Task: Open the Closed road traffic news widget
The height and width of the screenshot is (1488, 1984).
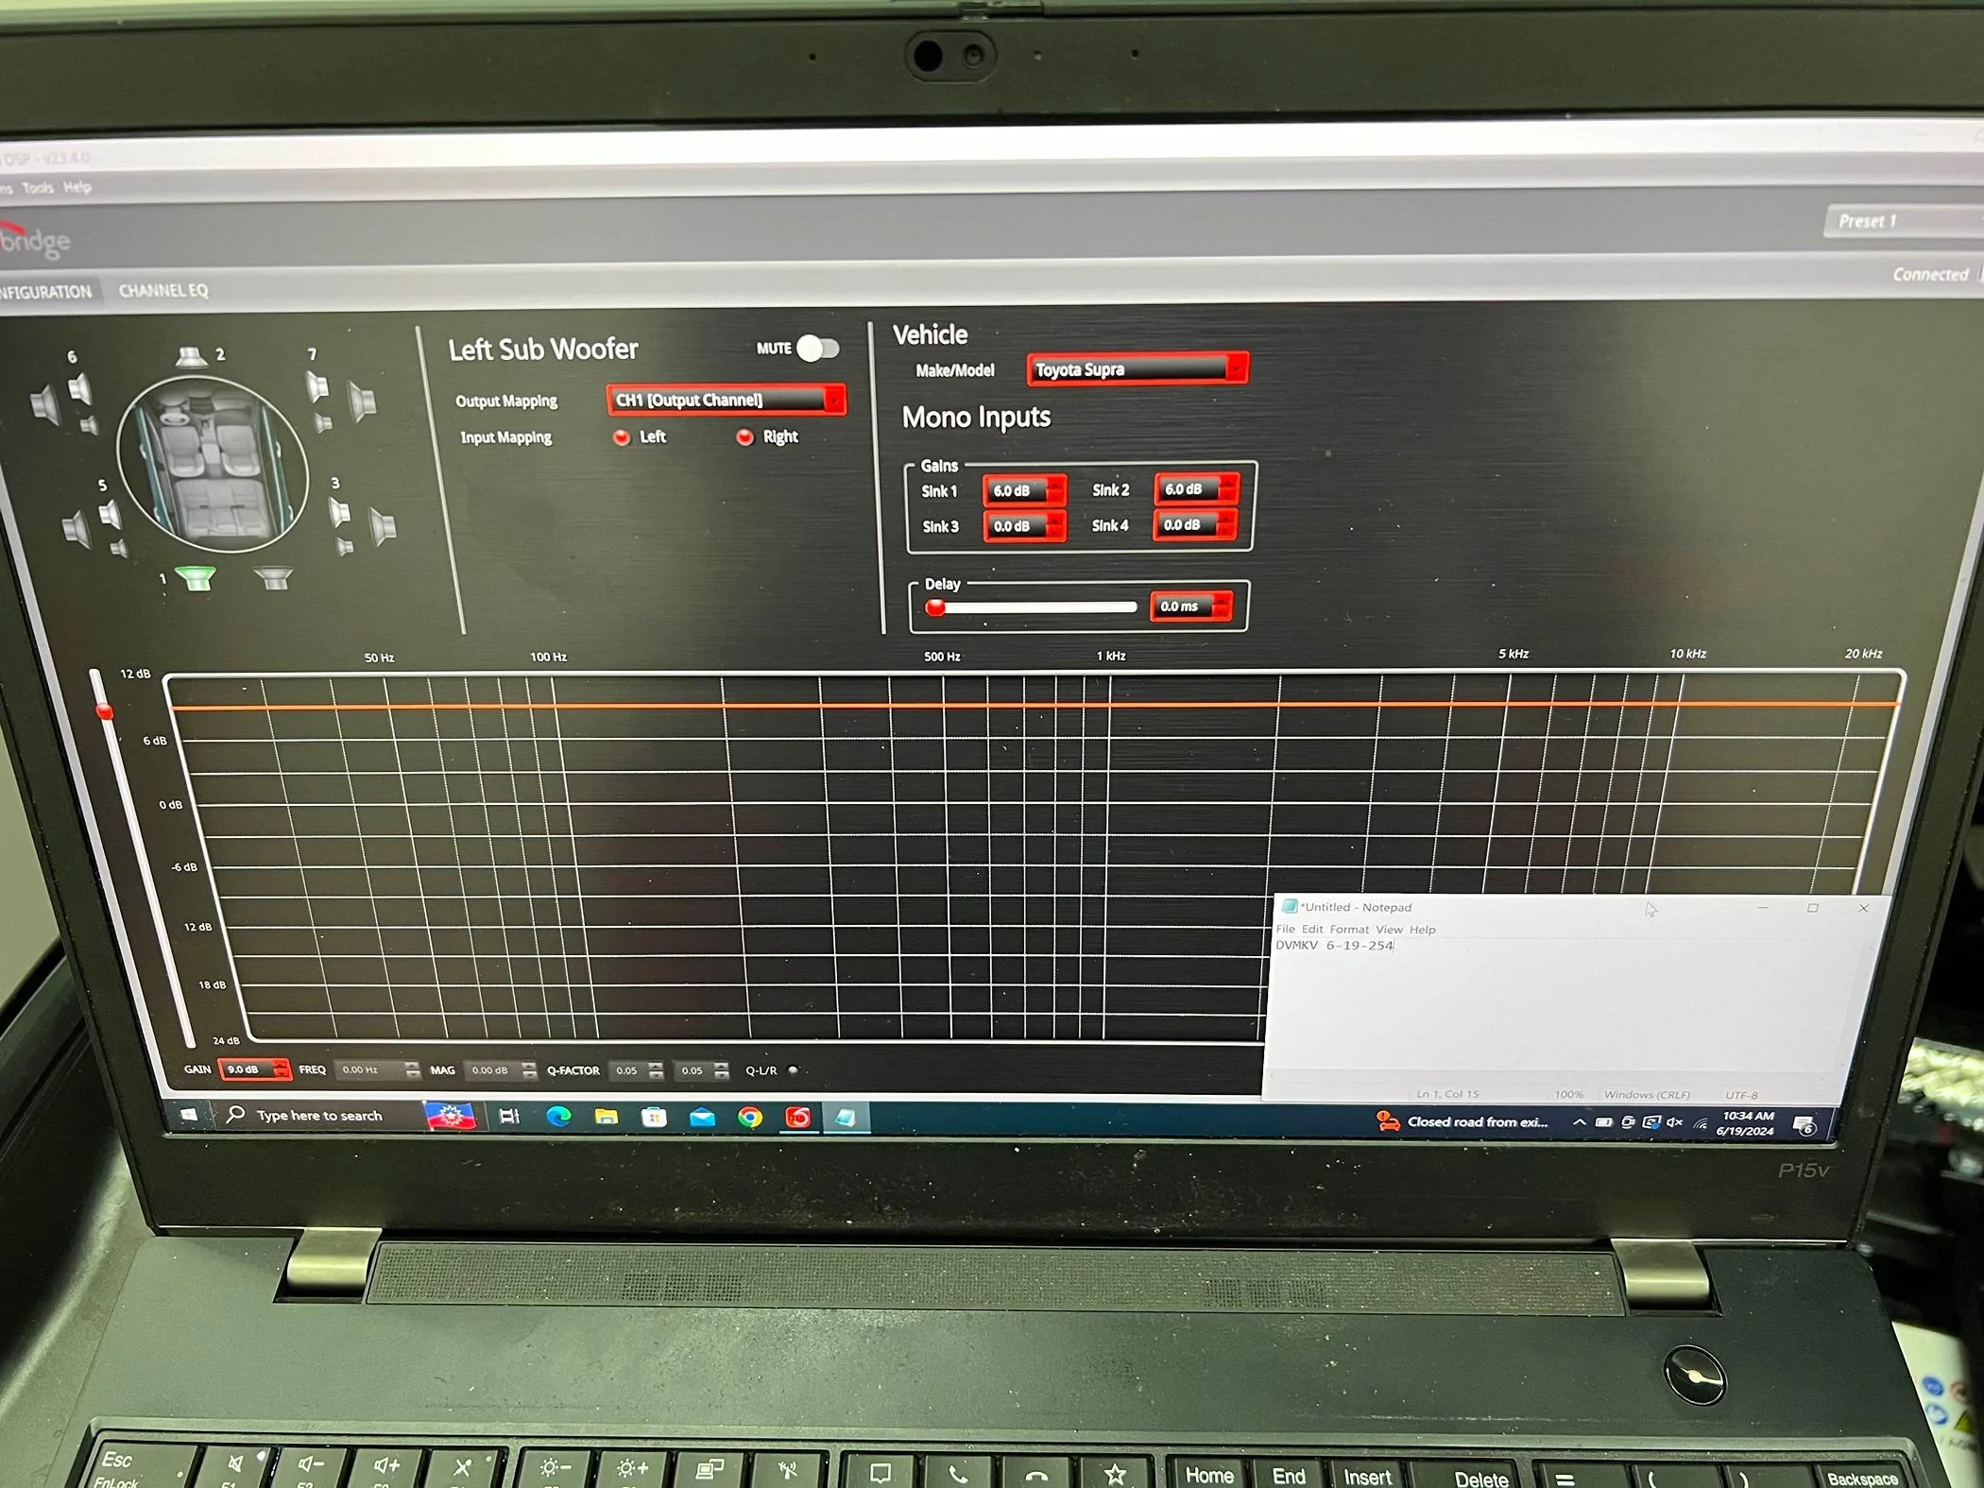Action: [x=1462, y=1121]
